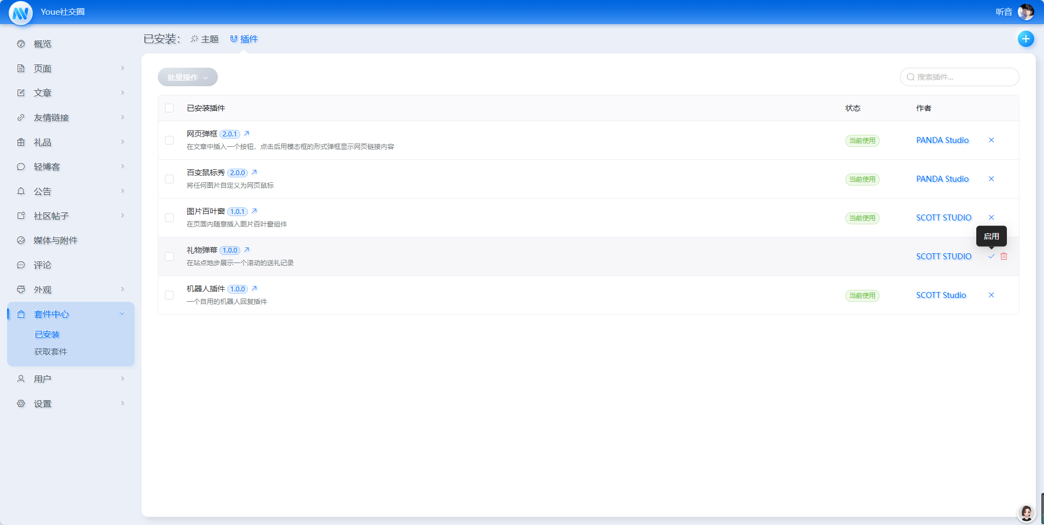
Task: Disable the 机器人插件 plugin via X icon
Action: [991, 295]
